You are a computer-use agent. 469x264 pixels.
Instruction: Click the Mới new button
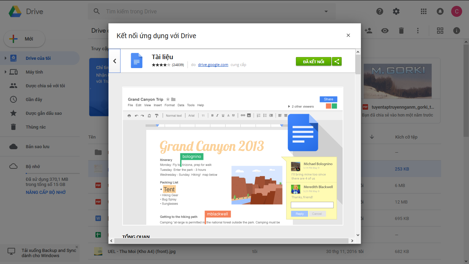[x=24, y=39]
